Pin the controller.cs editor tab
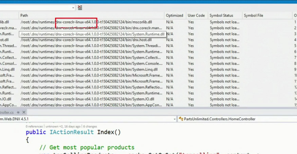Image resolution: width=297 pixels, height=154 pixels. (x=18, y=112)
